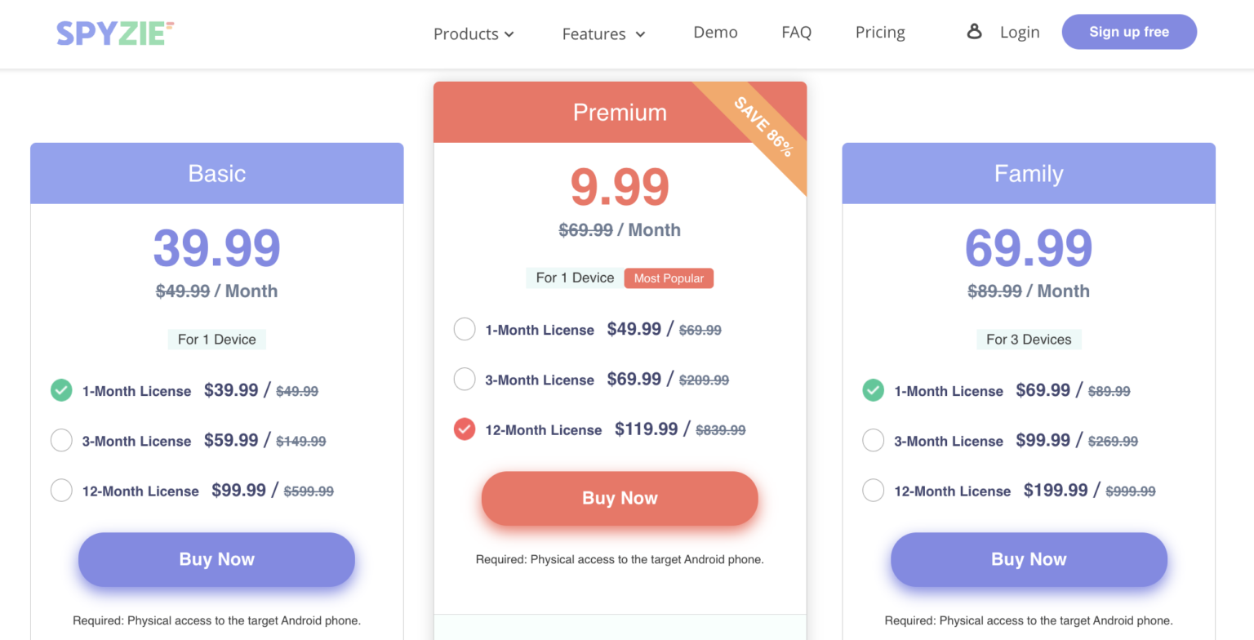
Task: Click Buy Now on the Family plan
Action: click(1029, 559)
